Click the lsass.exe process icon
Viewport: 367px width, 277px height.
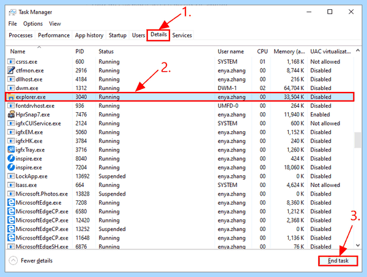click(11, 185)
